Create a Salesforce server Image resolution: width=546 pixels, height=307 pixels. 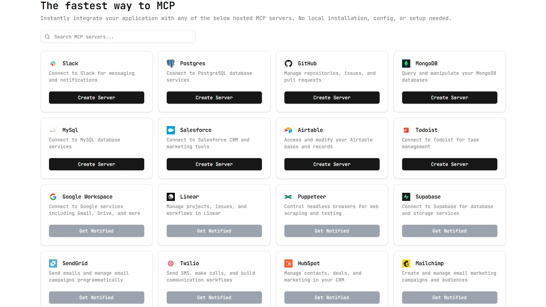tap(214, 164)
